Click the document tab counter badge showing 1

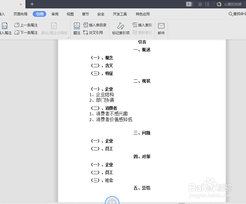coord(189,4)
